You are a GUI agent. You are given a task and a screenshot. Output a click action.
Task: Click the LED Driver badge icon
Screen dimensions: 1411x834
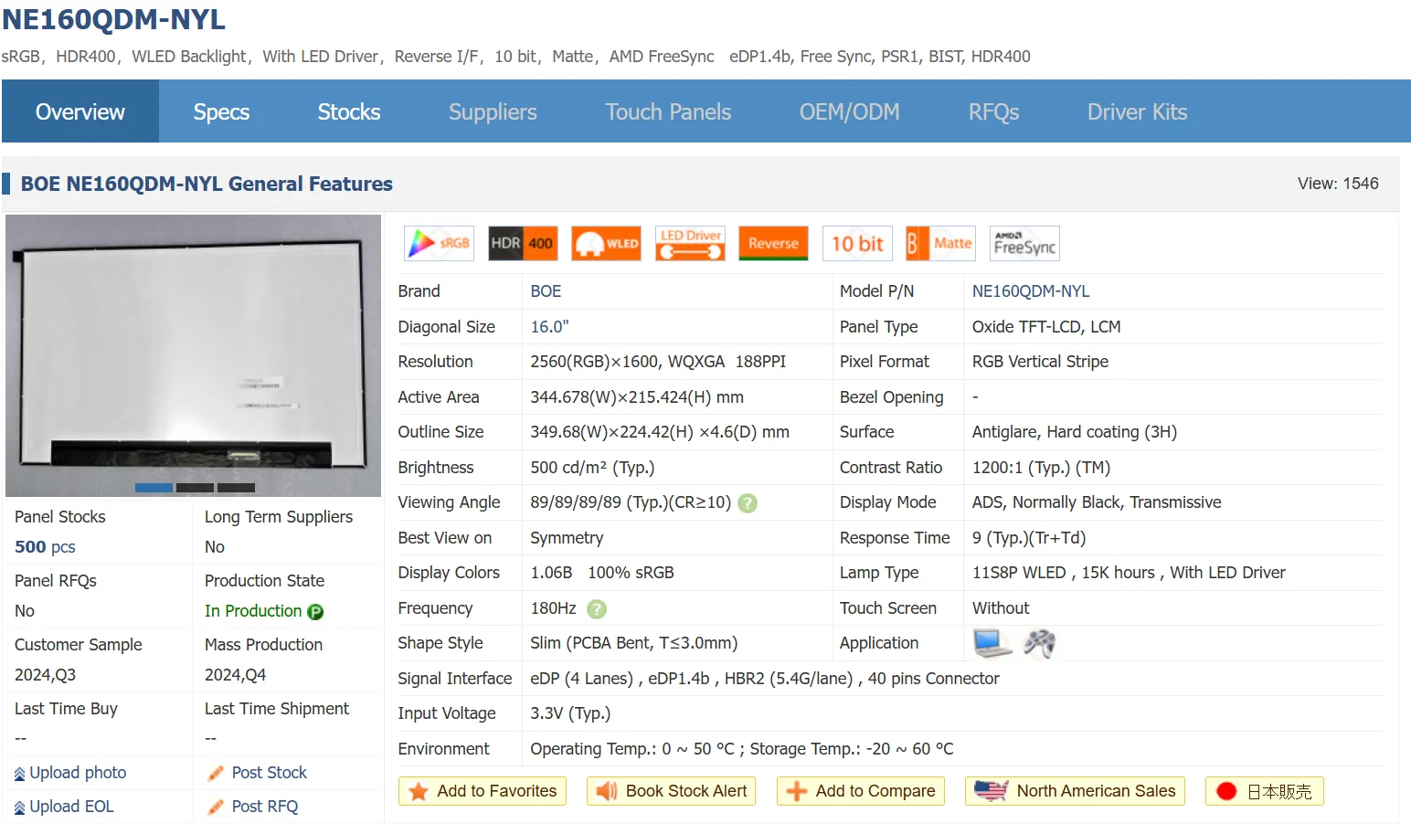point(690,244)
